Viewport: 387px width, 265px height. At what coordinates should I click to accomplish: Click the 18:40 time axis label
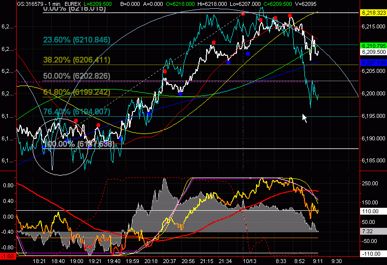click(58, 261)
